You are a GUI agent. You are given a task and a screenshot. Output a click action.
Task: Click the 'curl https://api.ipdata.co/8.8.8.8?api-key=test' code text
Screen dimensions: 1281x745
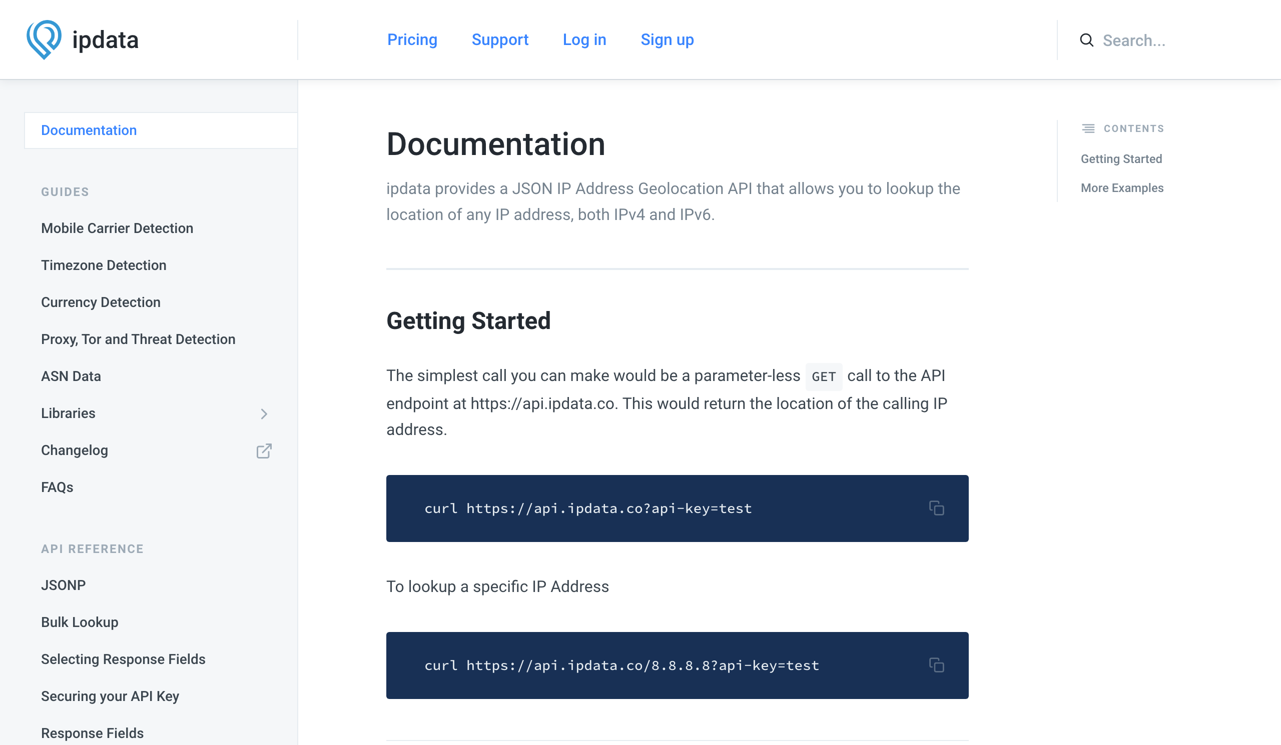pyautogui.click(x=621, y=665)
